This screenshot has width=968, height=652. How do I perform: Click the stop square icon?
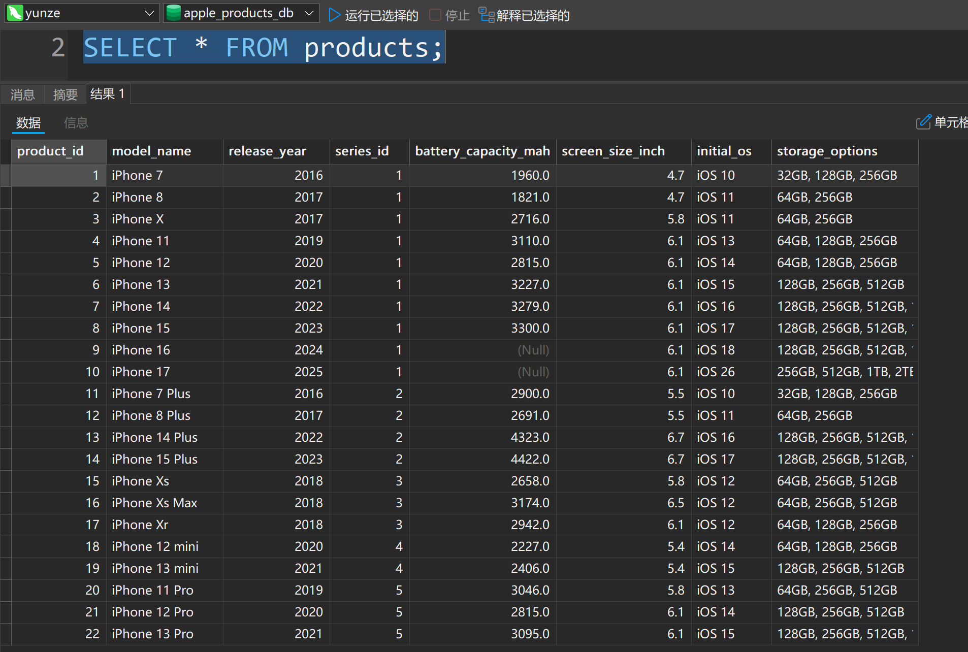click(435, 15)
